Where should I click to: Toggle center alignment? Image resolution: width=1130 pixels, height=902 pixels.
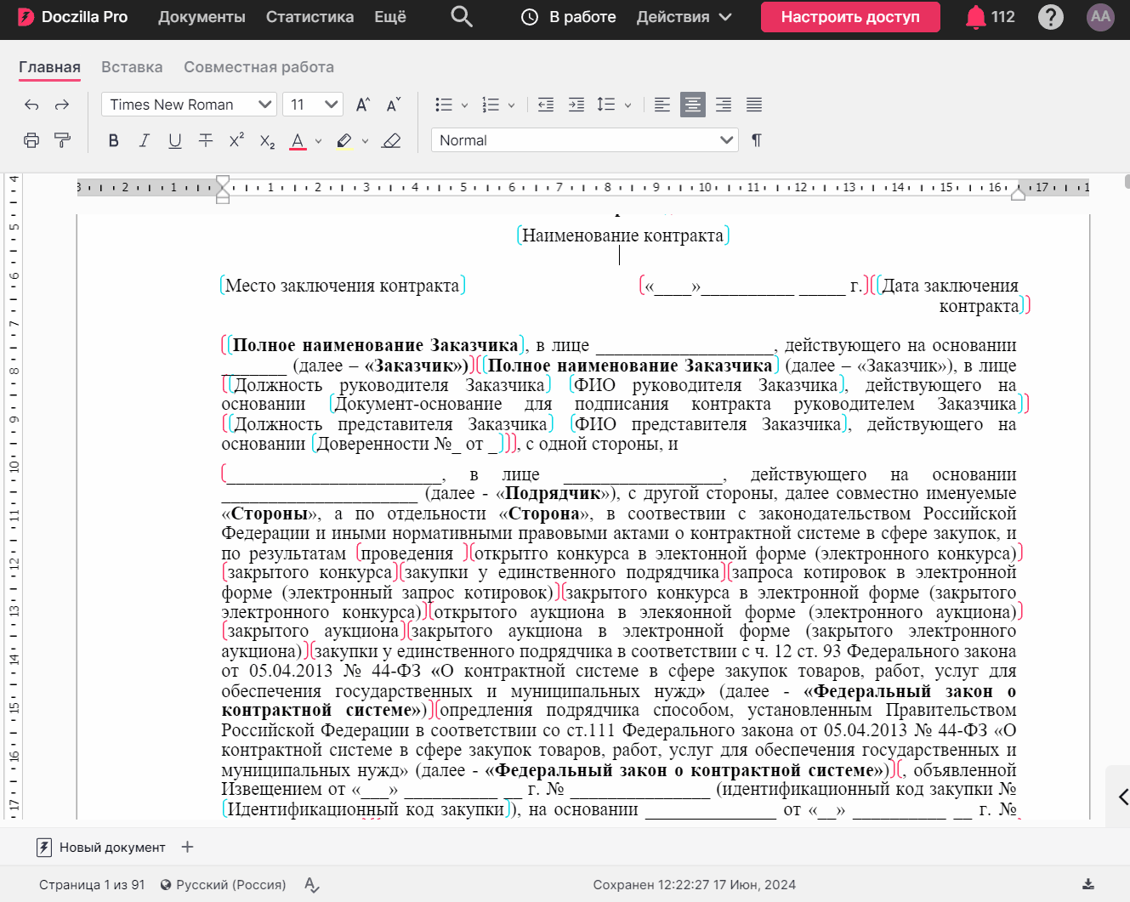(693, 105)
